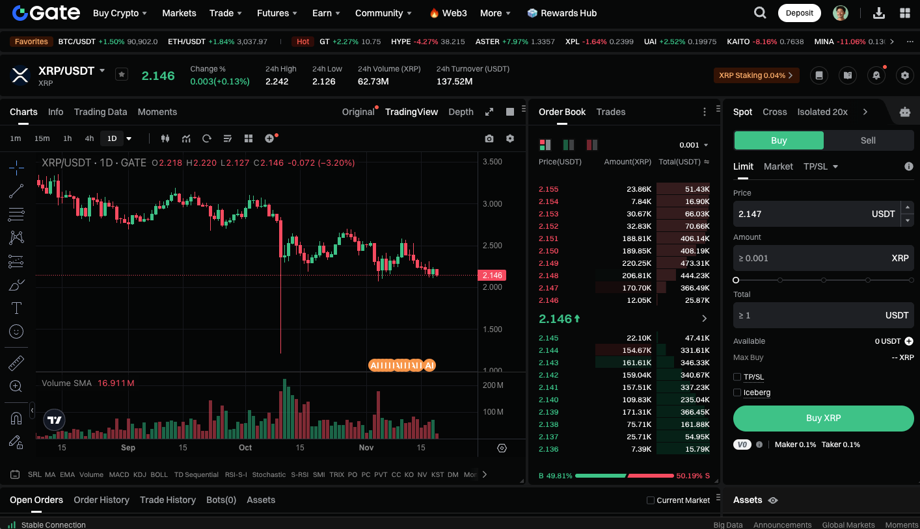Screen dimensions: 920x529
Task: Open the price alert bell icon
Action: tap(876, 75)
